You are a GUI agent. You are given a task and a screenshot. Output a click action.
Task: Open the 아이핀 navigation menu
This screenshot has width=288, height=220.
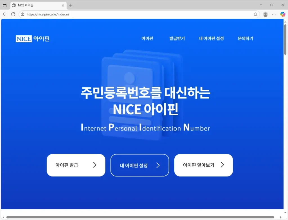coord(147,38)
